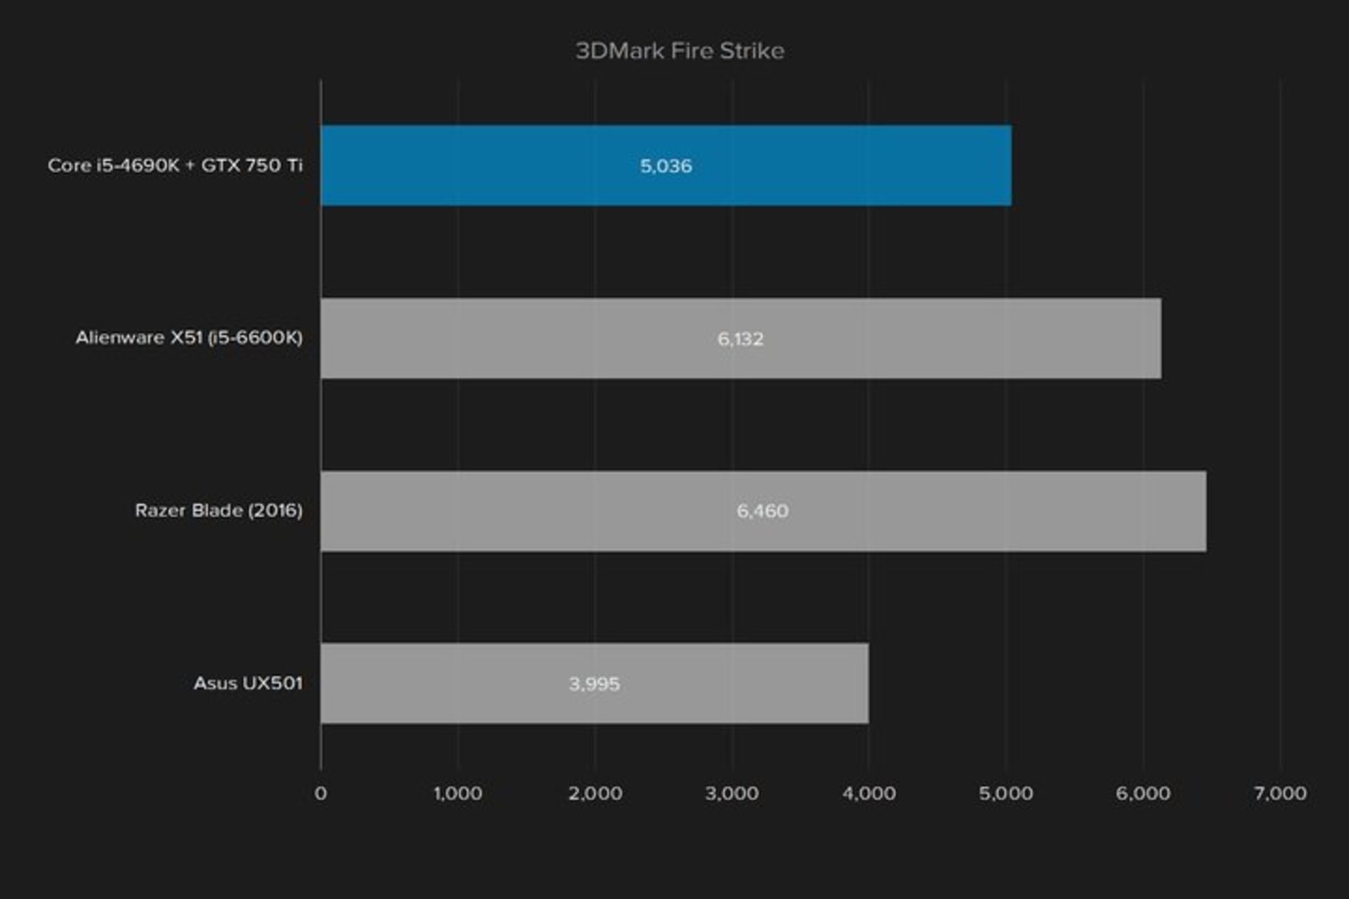
Task: Select the 7,000 x-axis tick label
Action: tap(1280, 794)
